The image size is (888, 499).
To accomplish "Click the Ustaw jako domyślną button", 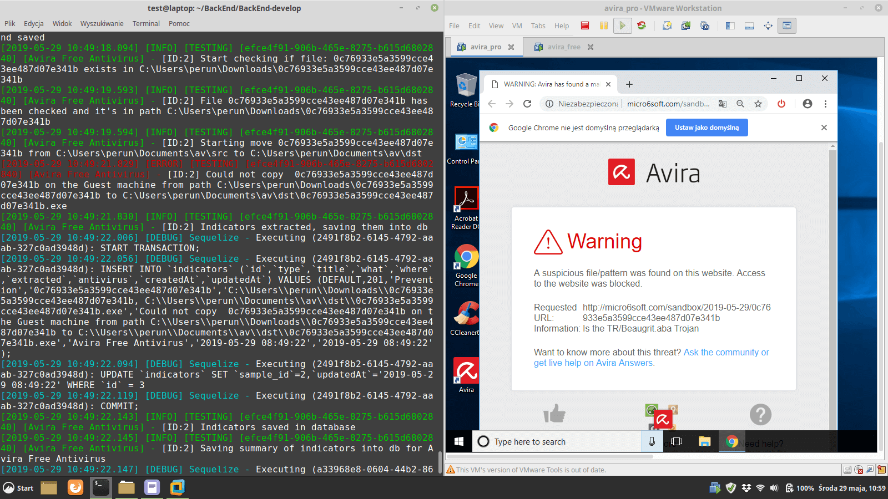I will click(x=707, y=128).
